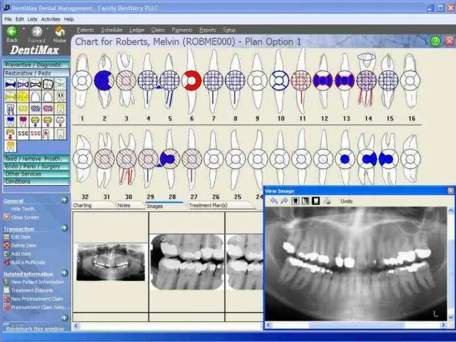456x342 pixels.
Task: Select the solid yellow gold restoration icon
Action: click(x=23, y=97)
